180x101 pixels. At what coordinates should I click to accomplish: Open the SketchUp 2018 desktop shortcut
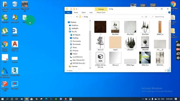click(x=5, y=86)
